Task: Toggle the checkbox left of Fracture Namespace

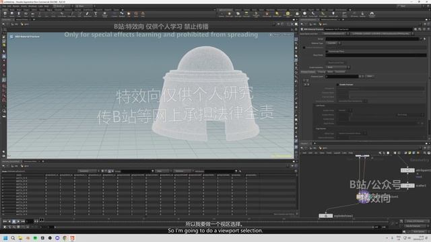Action: (x=304, y=48)
